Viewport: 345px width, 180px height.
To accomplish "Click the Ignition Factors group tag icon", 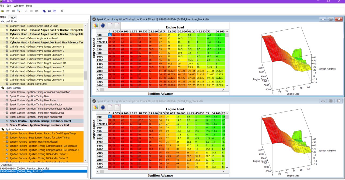I will 3,129.
